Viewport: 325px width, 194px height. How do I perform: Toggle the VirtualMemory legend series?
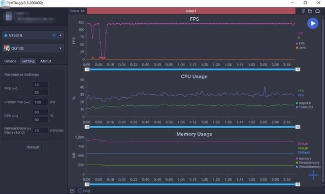308,167
